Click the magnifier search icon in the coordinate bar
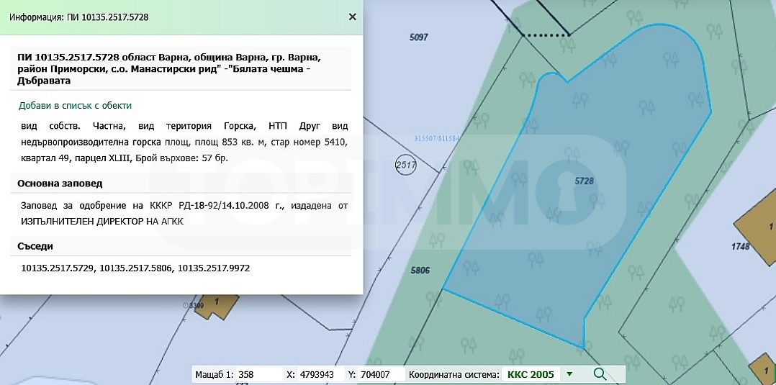The width and height of the screenshot is (776, 385). click(x=600, y=374)
